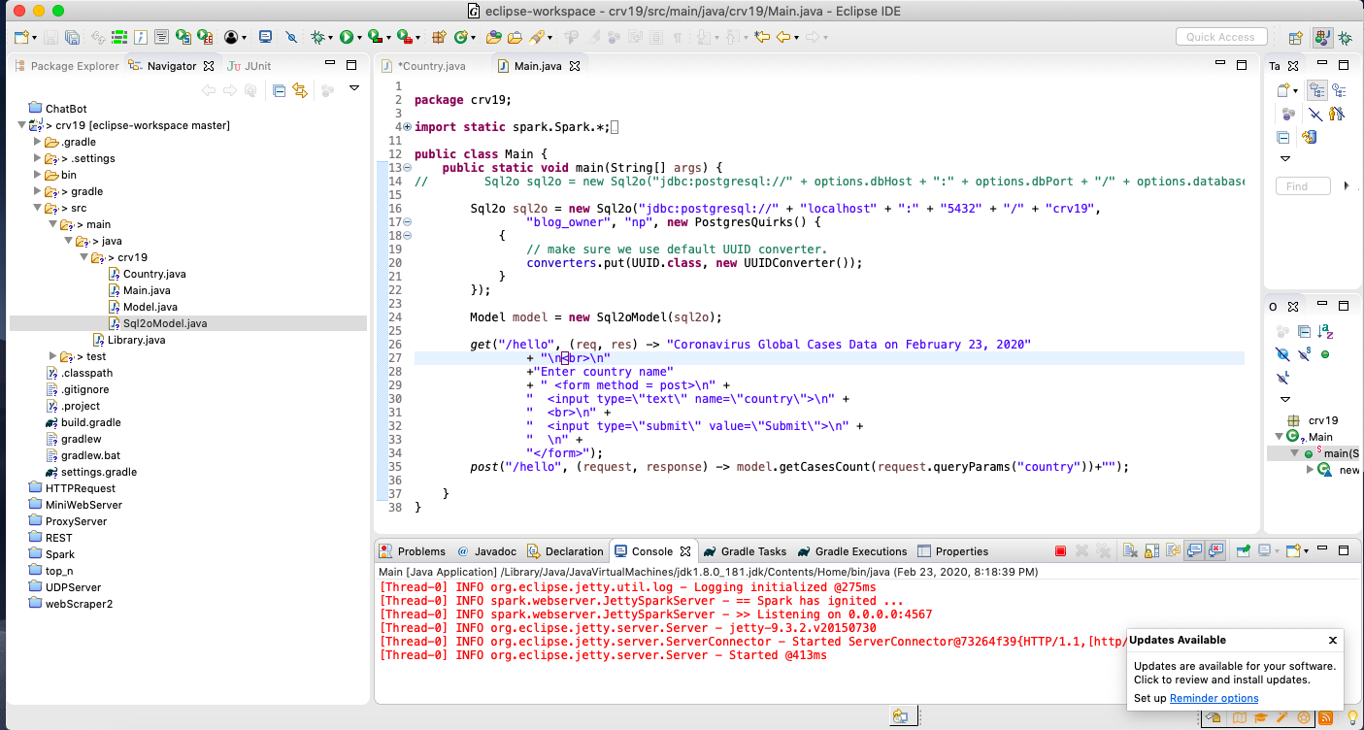This screenshot has width=1364, height=730.
Task: Expand the .gradle folder
Action: tap(37, 142)
